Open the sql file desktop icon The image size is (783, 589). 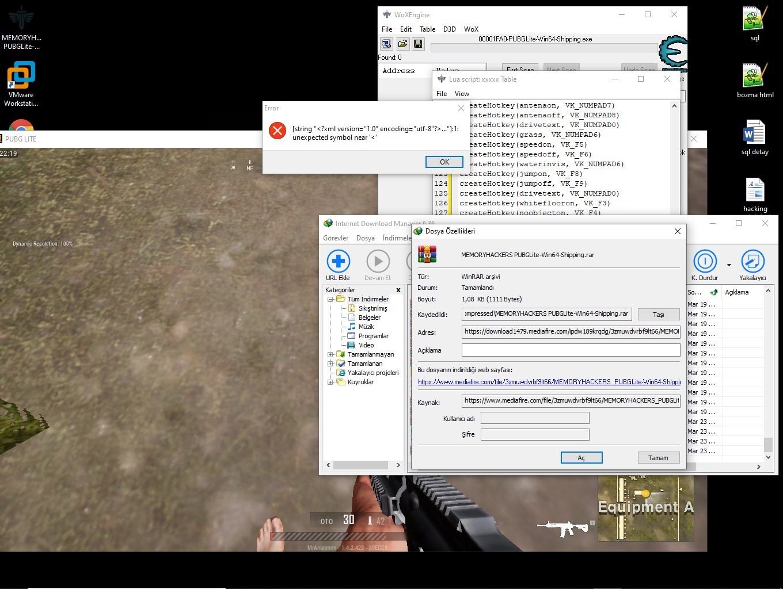[x=755, y=24]
